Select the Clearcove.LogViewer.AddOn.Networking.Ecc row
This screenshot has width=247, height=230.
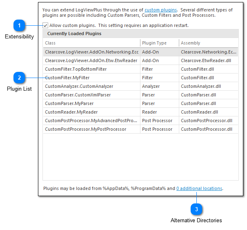[x=140, y=52]
